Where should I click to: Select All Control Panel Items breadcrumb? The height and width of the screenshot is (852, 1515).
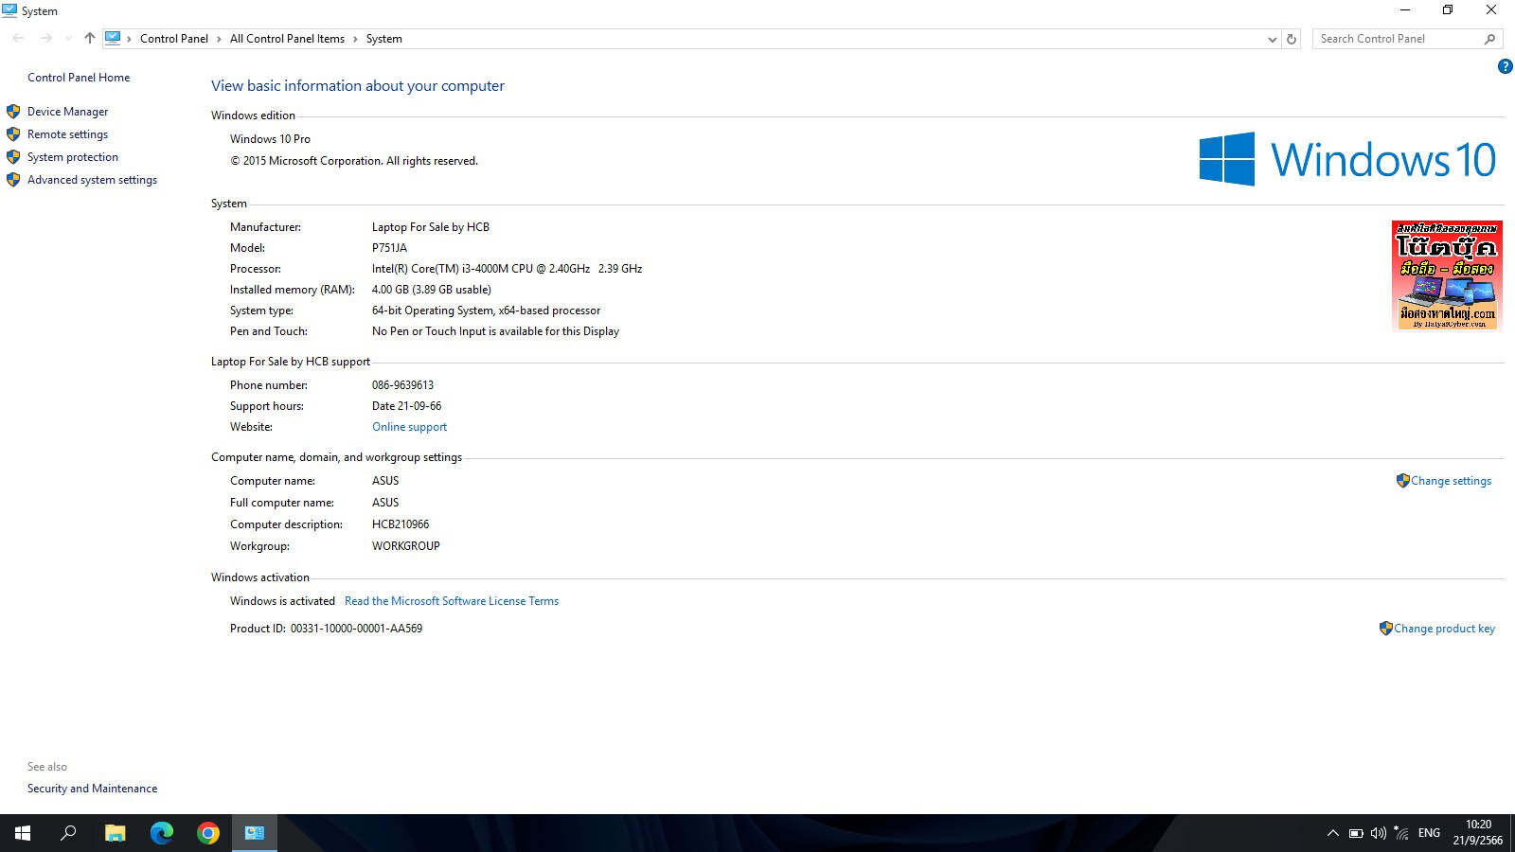(287, 39)
